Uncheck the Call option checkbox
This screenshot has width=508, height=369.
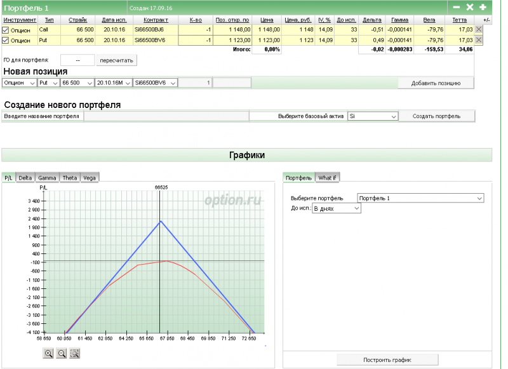pos(6,30)
